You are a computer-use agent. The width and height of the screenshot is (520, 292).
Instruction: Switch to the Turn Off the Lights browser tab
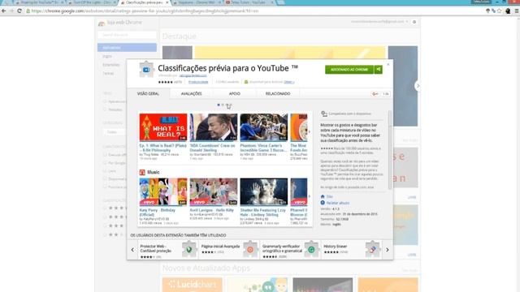pyautogui.click(x=92, y=2)
